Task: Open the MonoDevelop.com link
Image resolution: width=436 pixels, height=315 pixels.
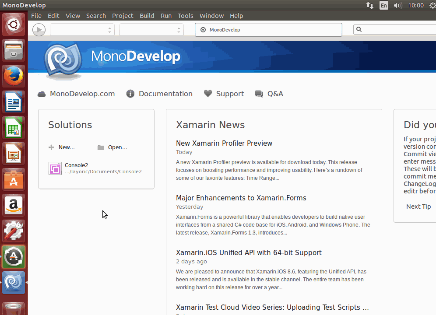Action: 82,94
